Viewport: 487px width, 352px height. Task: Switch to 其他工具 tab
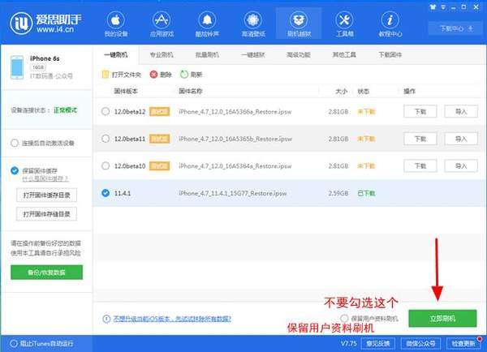pyautogui.click(x=344, y=55)
